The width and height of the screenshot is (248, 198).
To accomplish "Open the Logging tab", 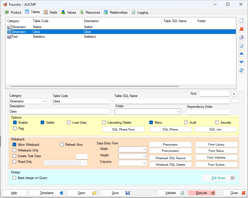I will [140, 12].
